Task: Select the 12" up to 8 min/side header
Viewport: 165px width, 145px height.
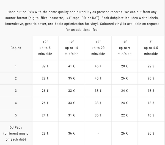Action: pyautogui.click(x=45, y=48)
